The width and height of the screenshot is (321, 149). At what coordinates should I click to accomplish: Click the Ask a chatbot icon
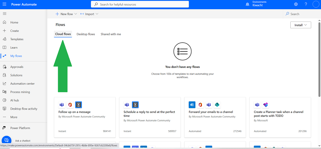7,140
